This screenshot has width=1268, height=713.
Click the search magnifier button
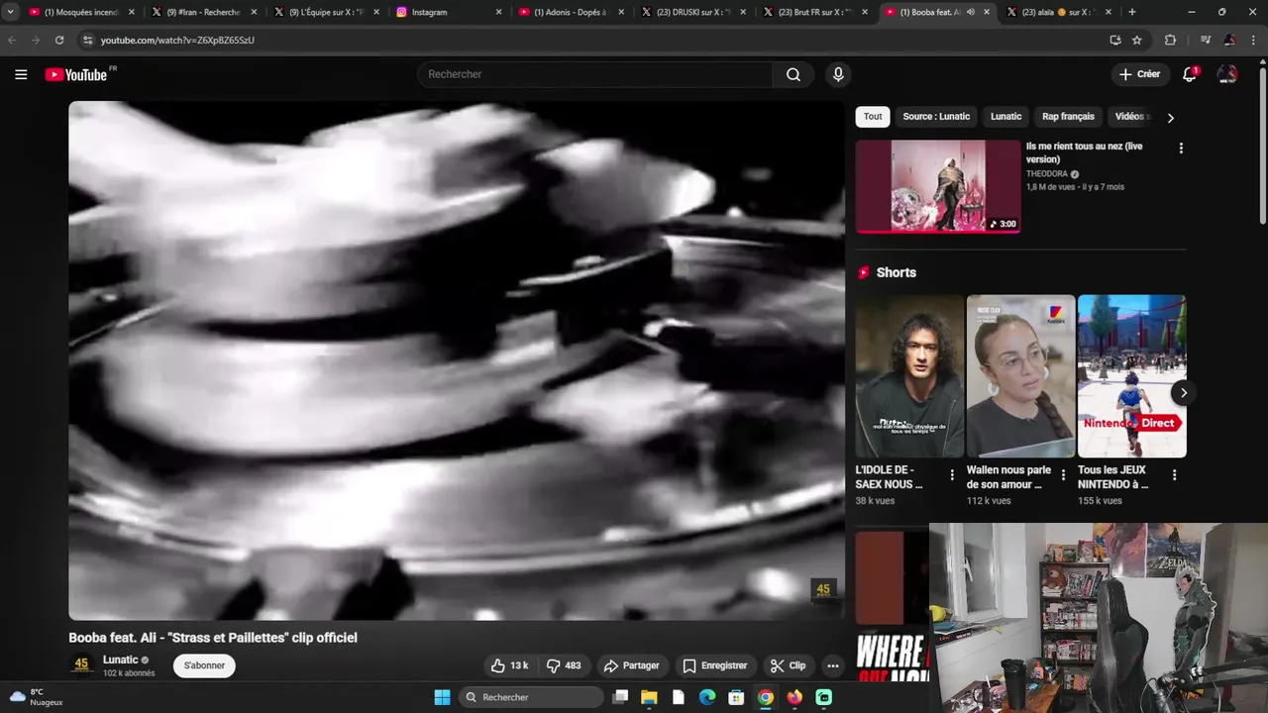[x=793, y=74]
